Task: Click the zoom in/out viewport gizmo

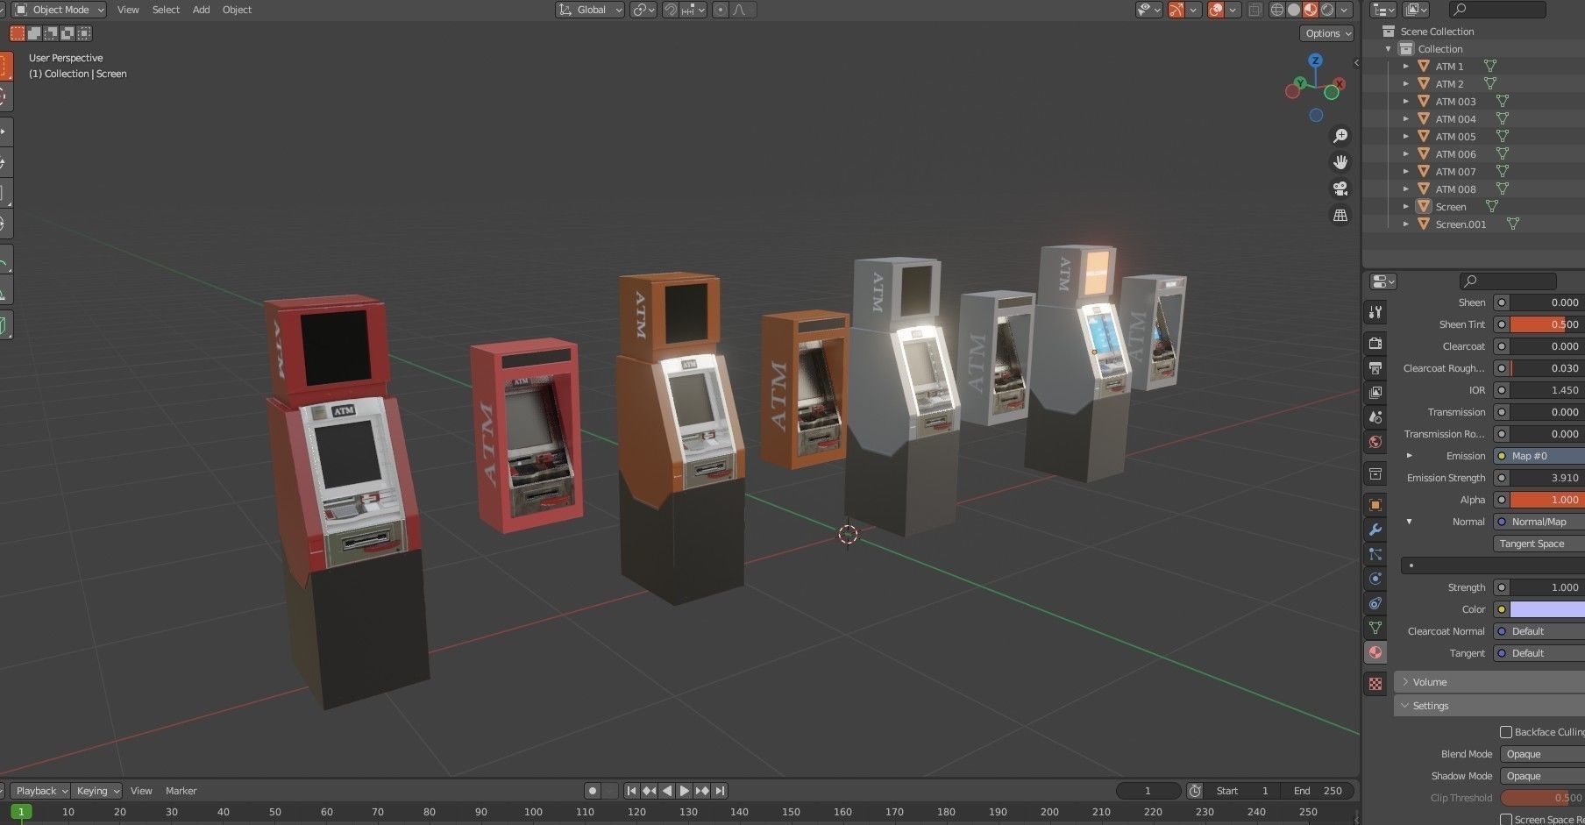Action: point(1340,136)
